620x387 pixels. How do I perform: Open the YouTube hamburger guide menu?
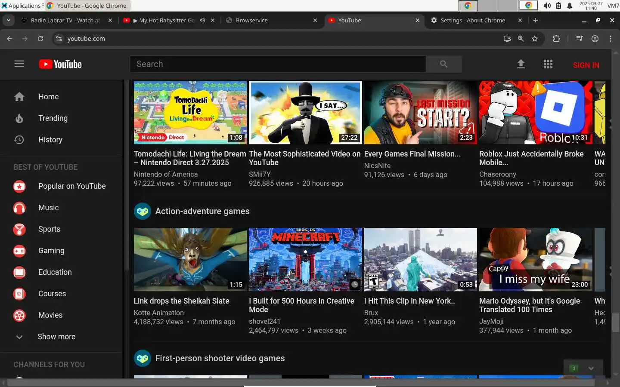pyautogui.click(x=19, y=64)
